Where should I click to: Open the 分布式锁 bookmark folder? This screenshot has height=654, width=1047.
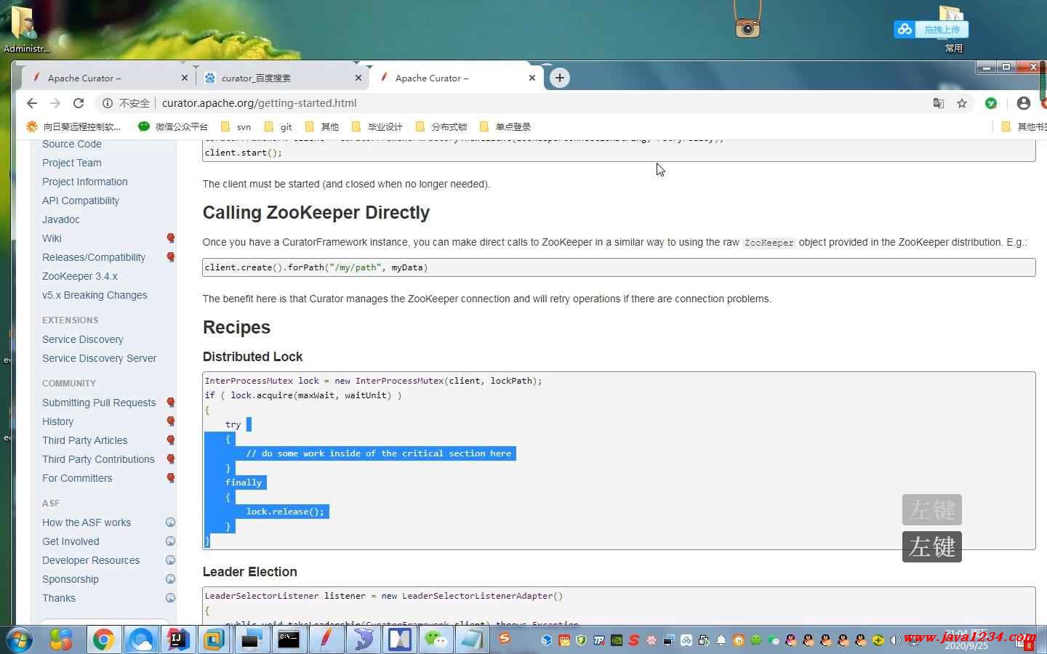point(441,126)
